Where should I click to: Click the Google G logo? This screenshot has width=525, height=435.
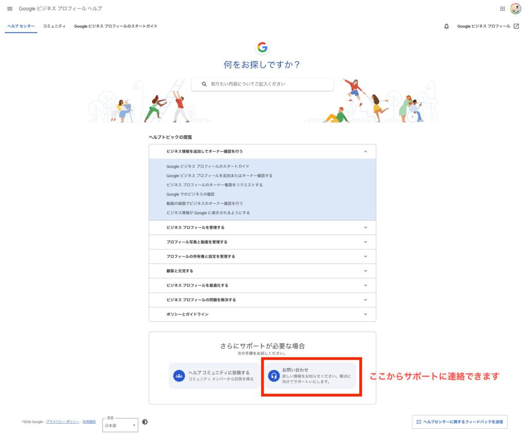[262, 47]
